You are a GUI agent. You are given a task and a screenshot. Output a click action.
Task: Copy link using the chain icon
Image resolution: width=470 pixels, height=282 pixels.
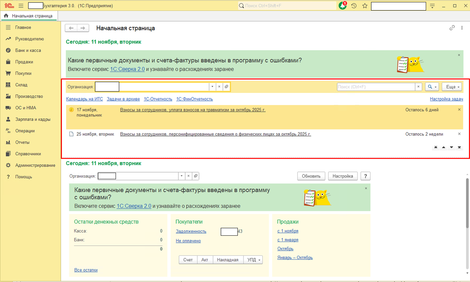[452, 28]
